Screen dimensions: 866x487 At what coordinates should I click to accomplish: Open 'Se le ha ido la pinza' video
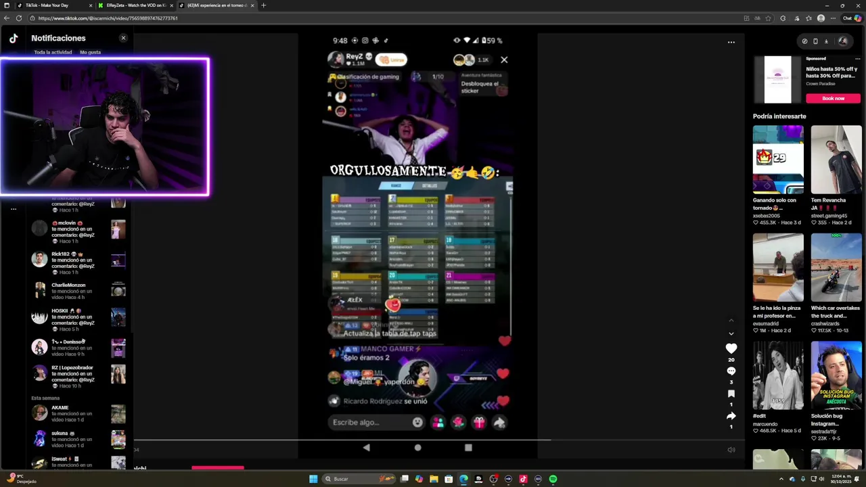[x=778, y=268]
